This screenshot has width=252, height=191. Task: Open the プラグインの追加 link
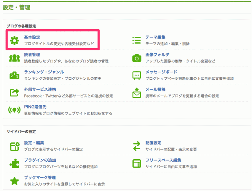point(40,160)
